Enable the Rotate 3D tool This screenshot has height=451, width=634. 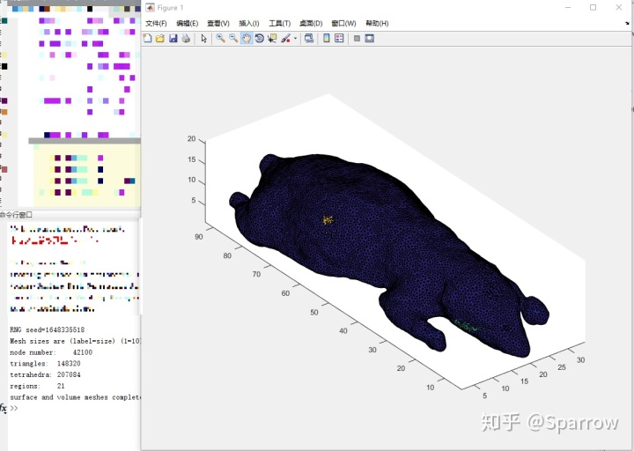tap(260, 39)
